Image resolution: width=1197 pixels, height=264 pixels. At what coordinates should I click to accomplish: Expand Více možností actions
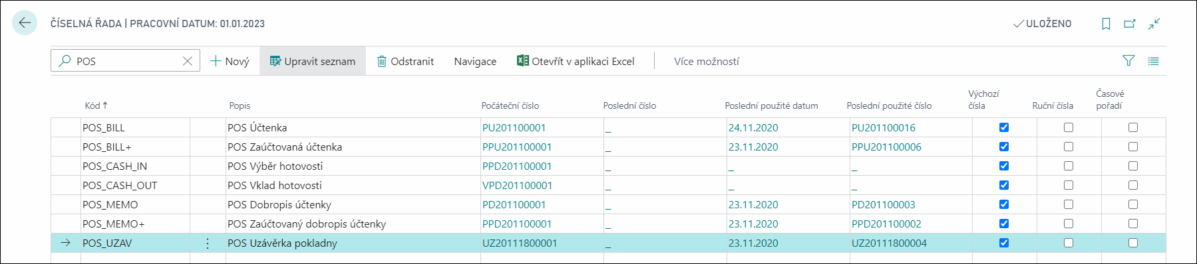[707, 61]
